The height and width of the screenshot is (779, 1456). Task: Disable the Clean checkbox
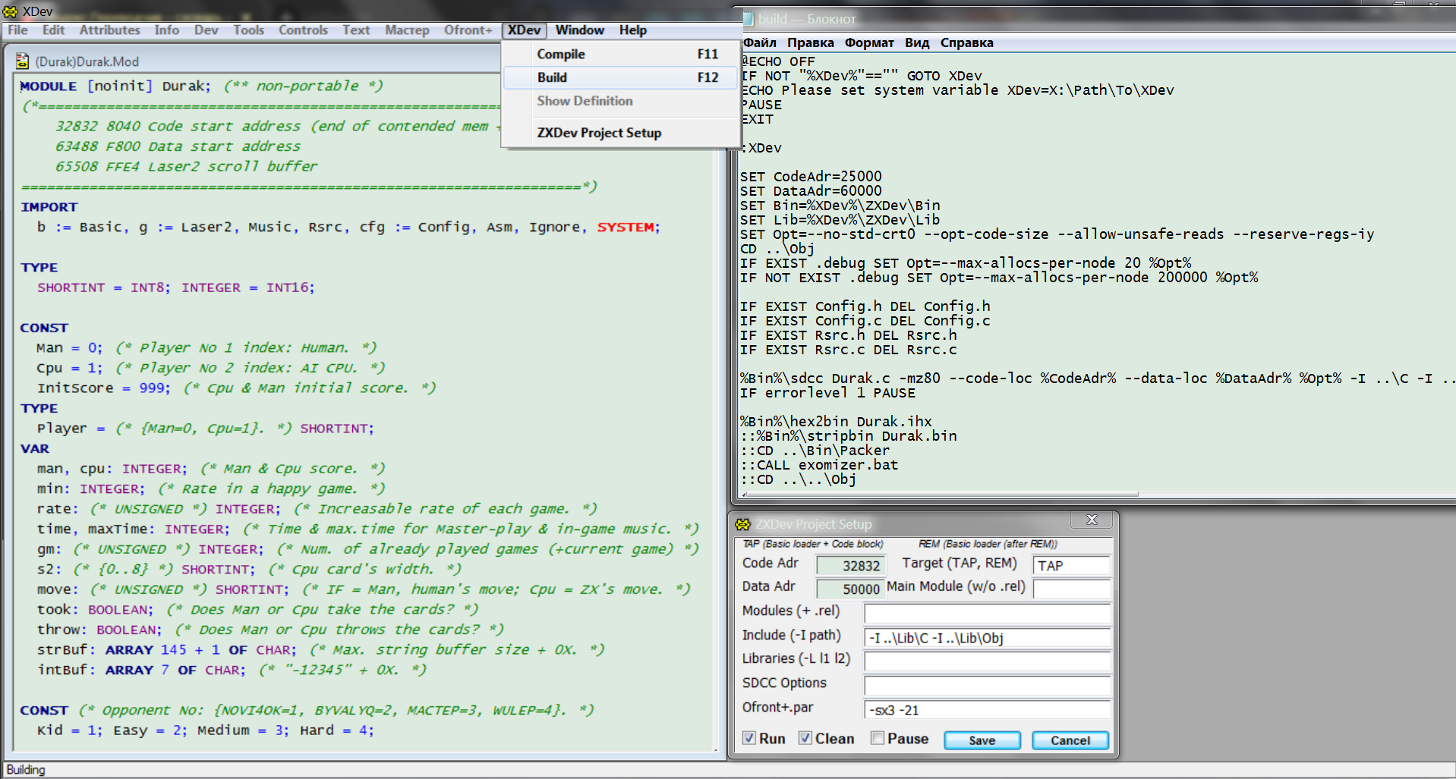click(x=805, y=738)
